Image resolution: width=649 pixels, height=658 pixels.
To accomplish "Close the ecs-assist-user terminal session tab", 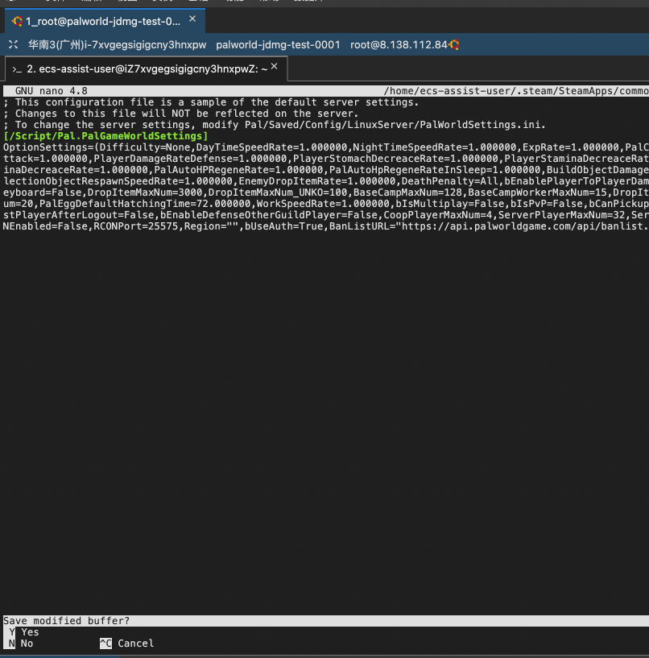I will pos(275,66).
